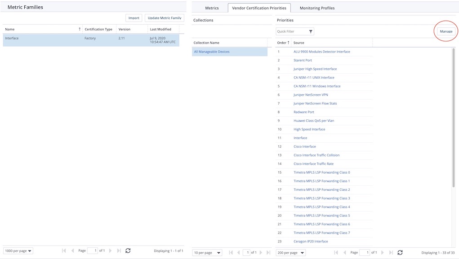
Task: Click the Quick Filter funnel icon
Action: point(311,31)
